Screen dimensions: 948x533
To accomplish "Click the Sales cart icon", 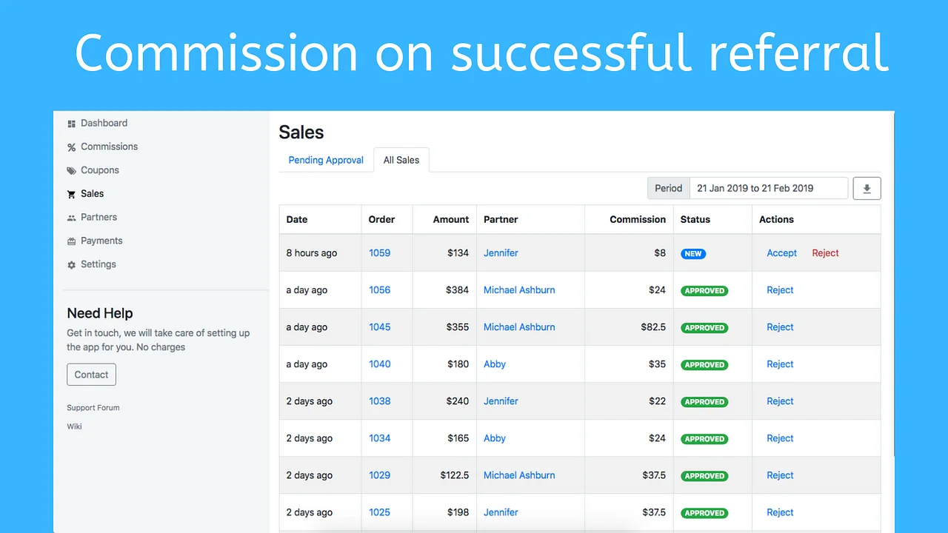I will click(x=72, y=195).
